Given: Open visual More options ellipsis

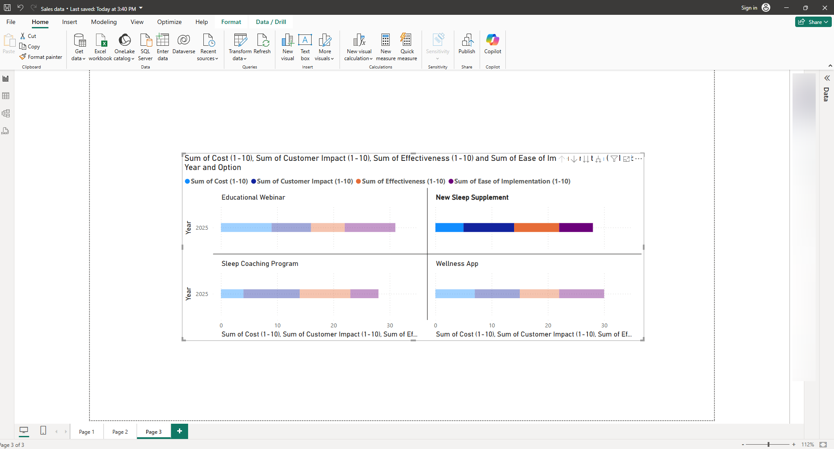Looking at the screenshot, I should click(x=638, y=159).
